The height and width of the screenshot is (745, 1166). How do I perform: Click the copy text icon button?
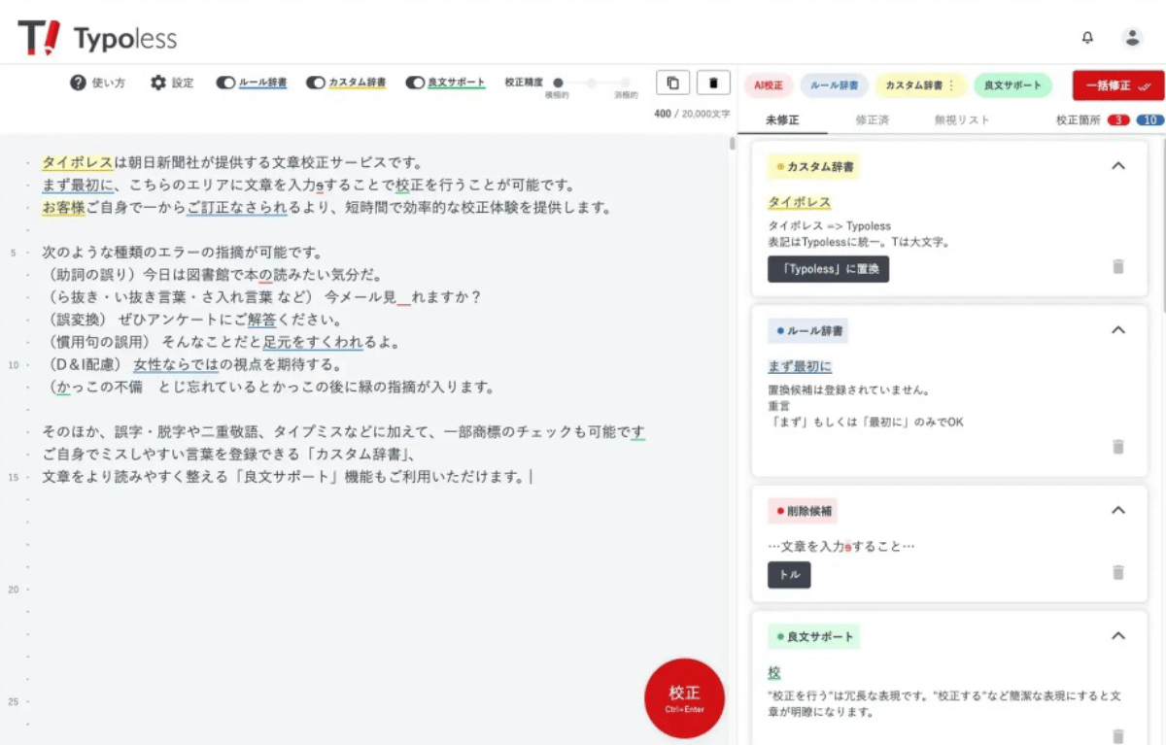click(x=672, y=83)
